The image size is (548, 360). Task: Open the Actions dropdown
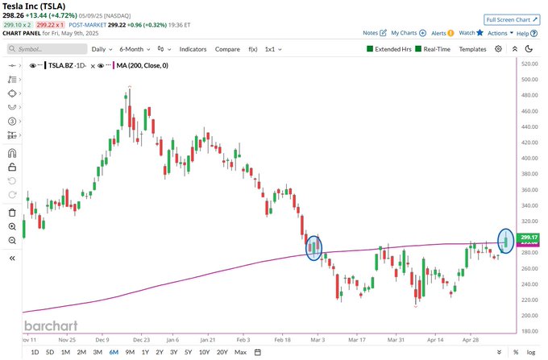point(500,33)
